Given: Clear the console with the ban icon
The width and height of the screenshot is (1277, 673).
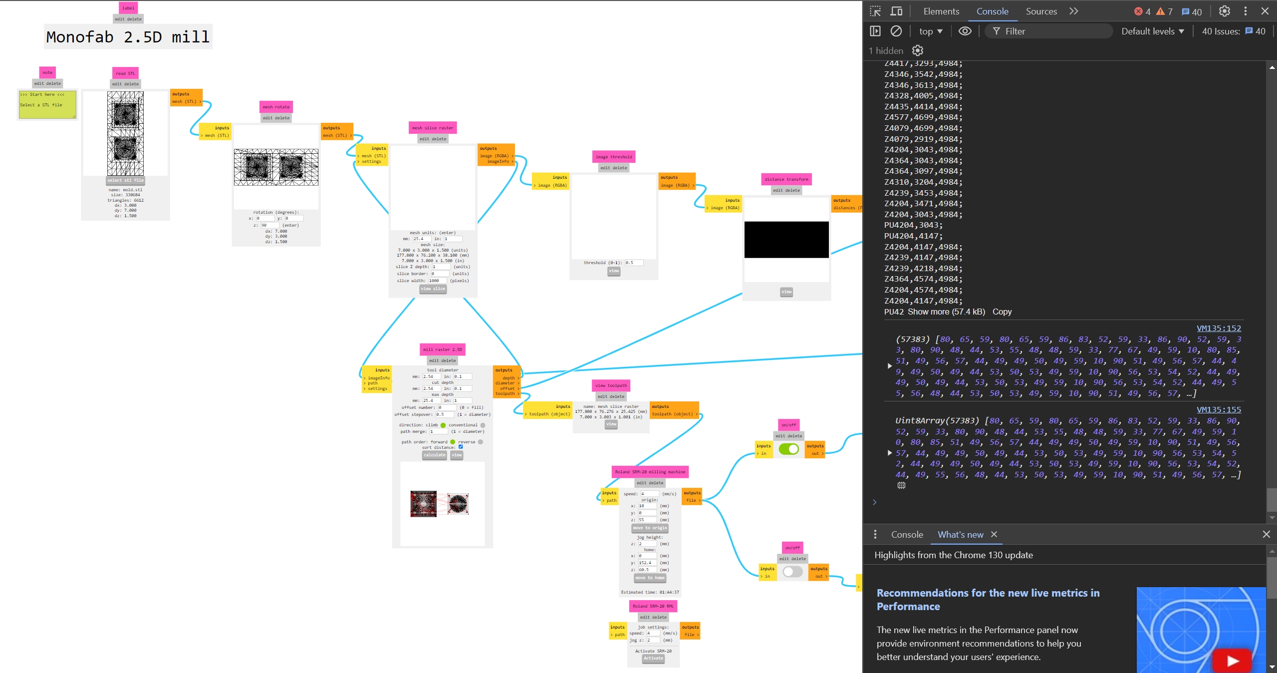Looking at the screenshot, I should pyautogui.click(x=896, y=31).
